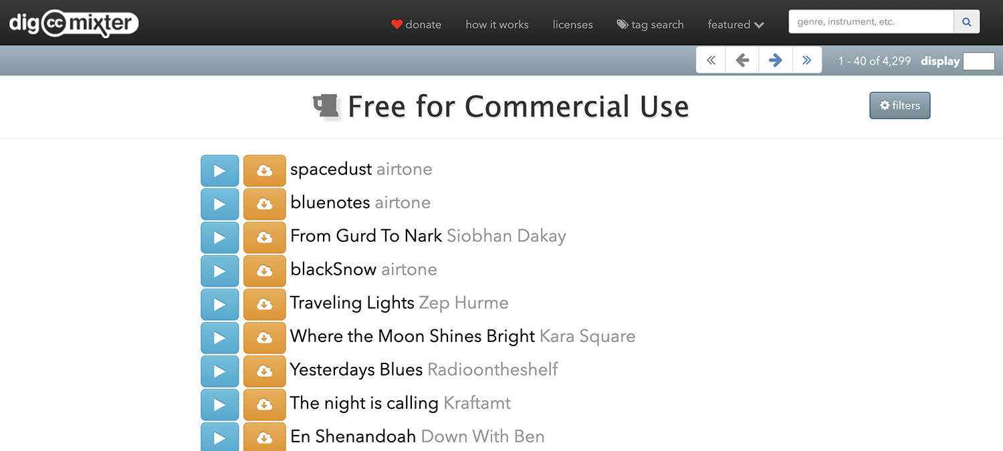Download Where the Moon Shines Bright
Viewport: 1003px width, 451px height.
point(264,337)
